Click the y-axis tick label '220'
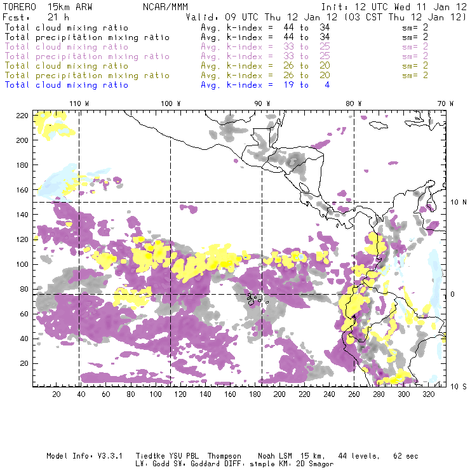470x470 pixels. click(22, 116)
